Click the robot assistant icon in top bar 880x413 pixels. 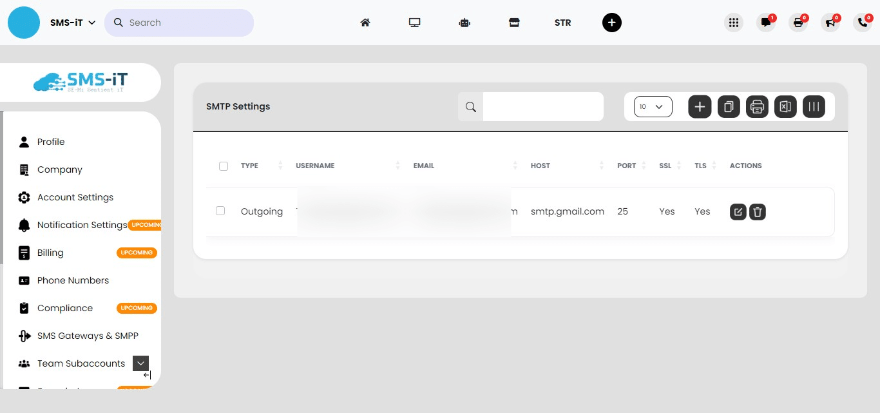(464, 23)
